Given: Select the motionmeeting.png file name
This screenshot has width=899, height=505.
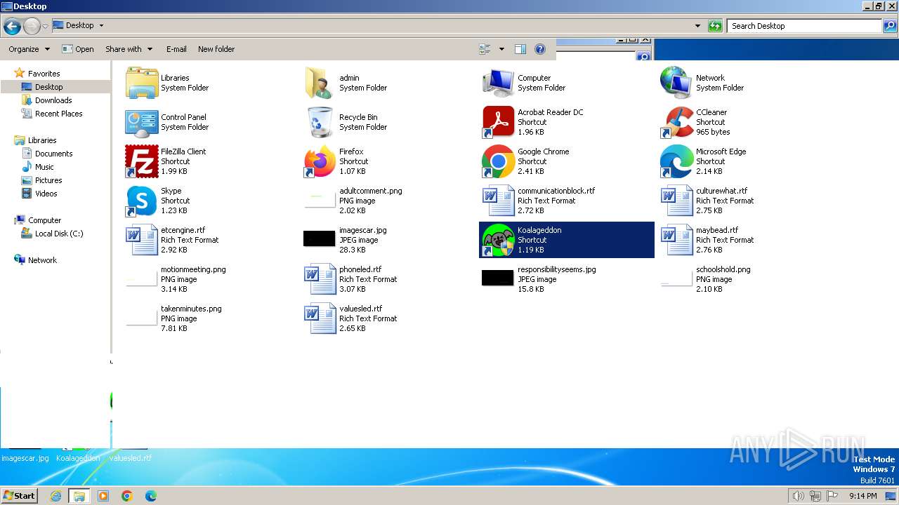Looking at the screenshot, I should coord(193,269).
